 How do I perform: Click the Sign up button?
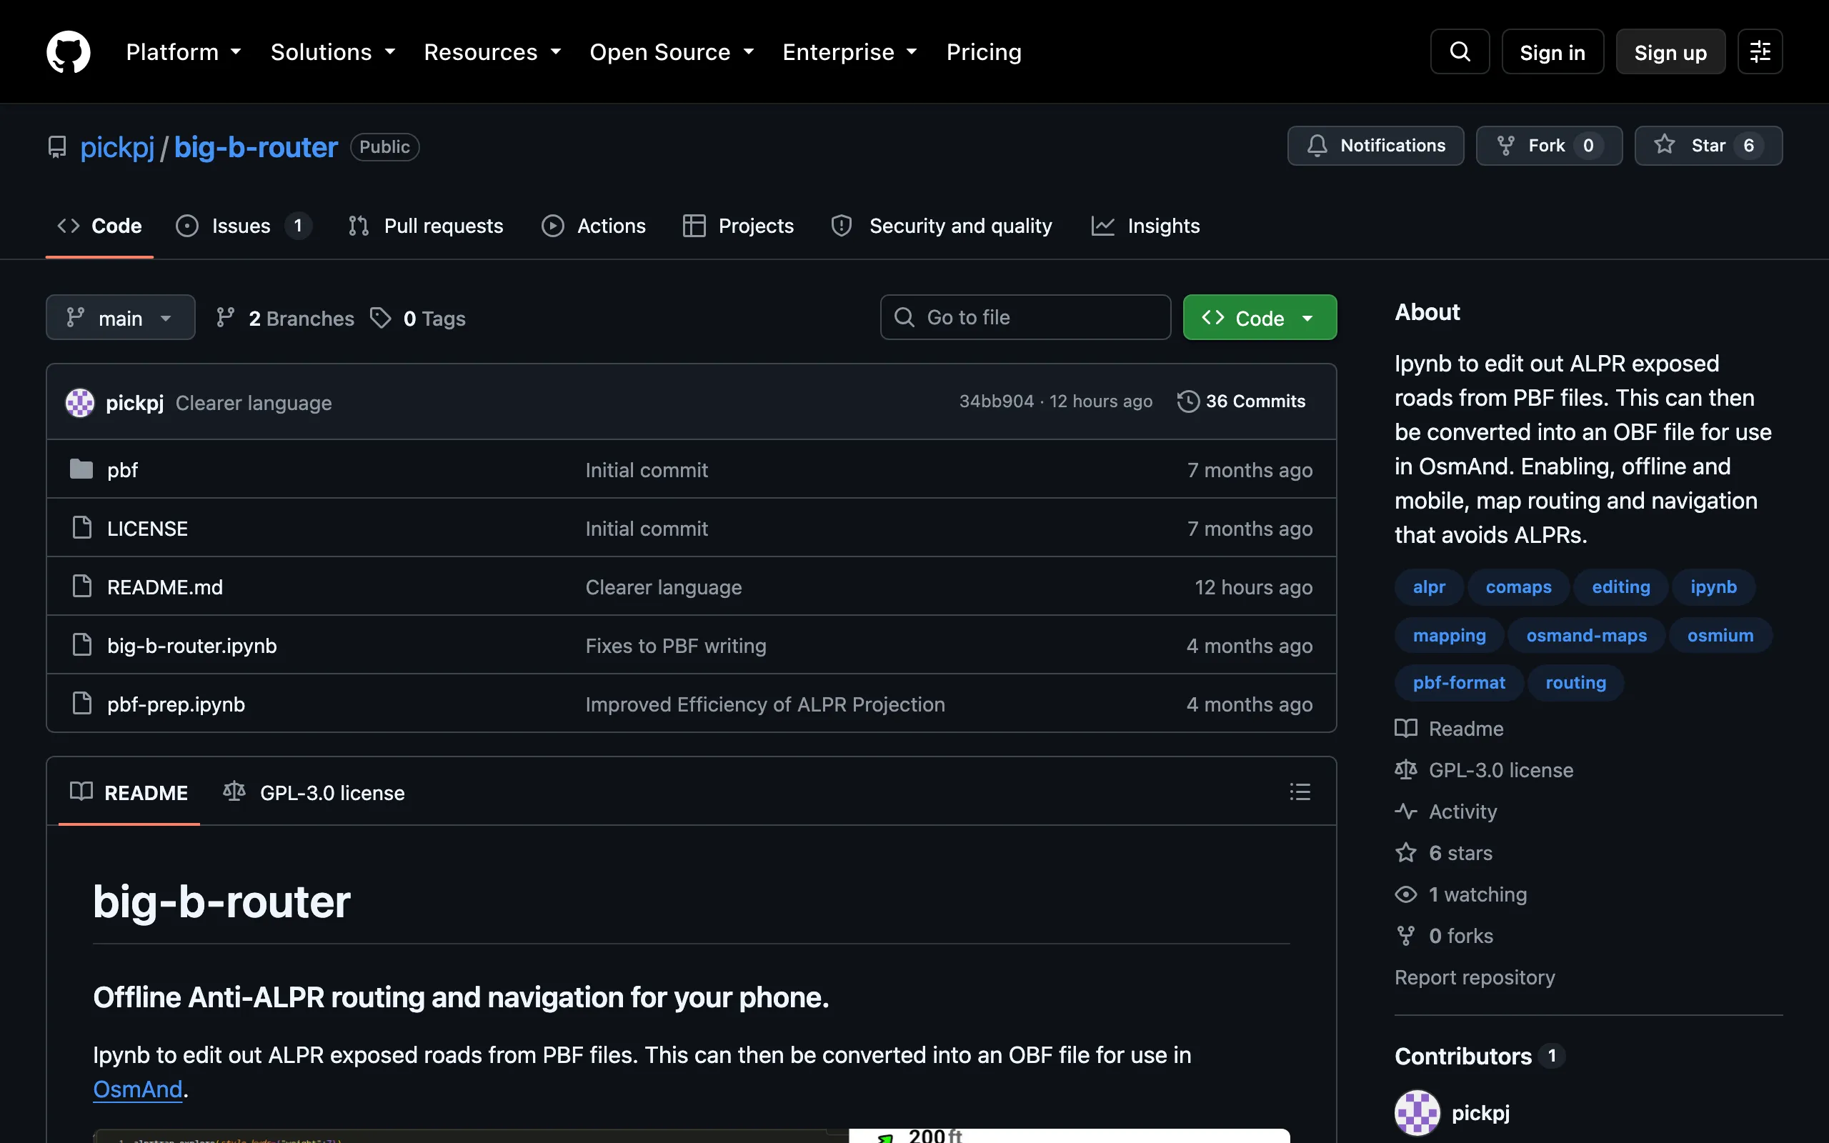pos(1670,52)
